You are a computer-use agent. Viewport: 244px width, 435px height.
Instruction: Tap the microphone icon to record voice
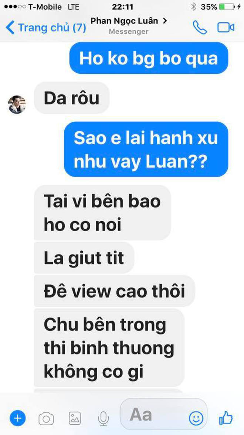pos(103,418)
